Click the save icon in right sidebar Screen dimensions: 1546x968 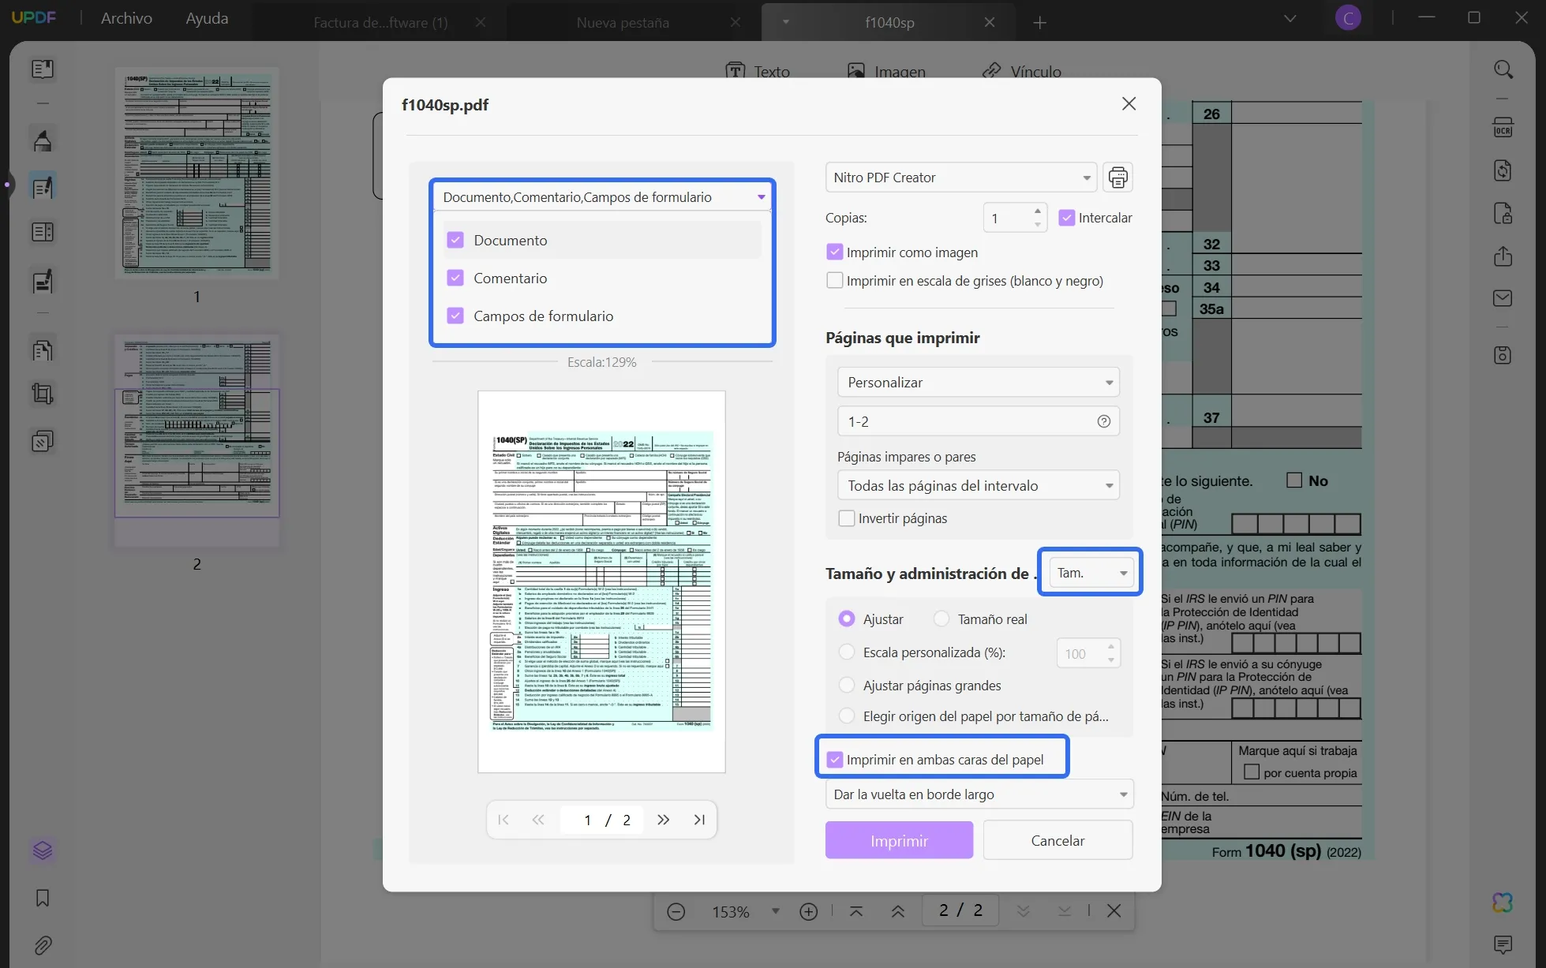coord(1503,355)
